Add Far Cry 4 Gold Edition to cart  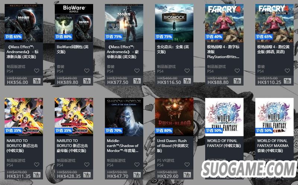288,81
